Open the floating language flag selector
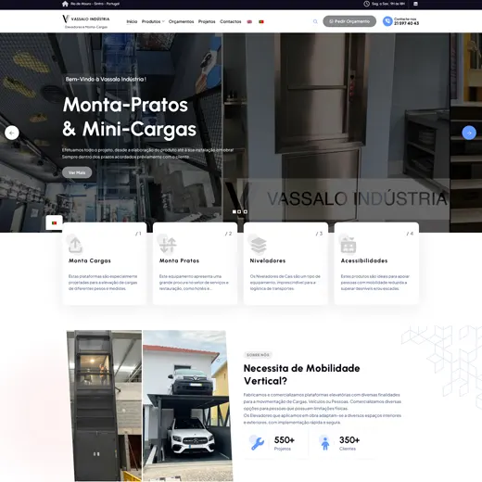The width and height of the screenshot is (482, 482). point(54,222)
